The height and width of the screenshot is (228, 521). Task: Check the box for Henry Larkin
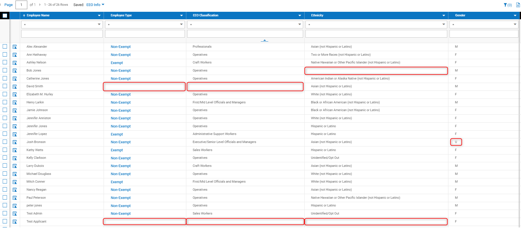point(5,102)
